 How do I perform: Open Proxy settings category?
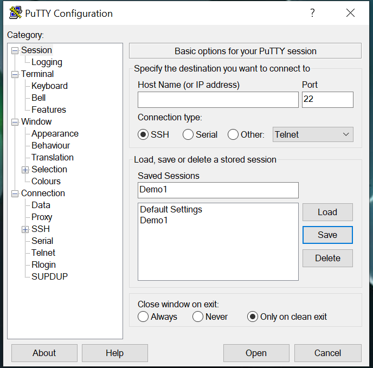pyautogui.click(x=42, y=217)
